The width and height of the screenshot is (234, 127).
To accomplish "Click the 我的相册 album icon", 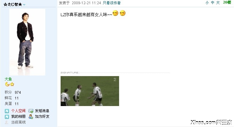I will coord(7,117).
